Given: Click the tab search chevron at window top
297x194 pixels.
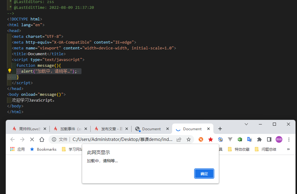Looking at the screenshot, I should (246, 124).
